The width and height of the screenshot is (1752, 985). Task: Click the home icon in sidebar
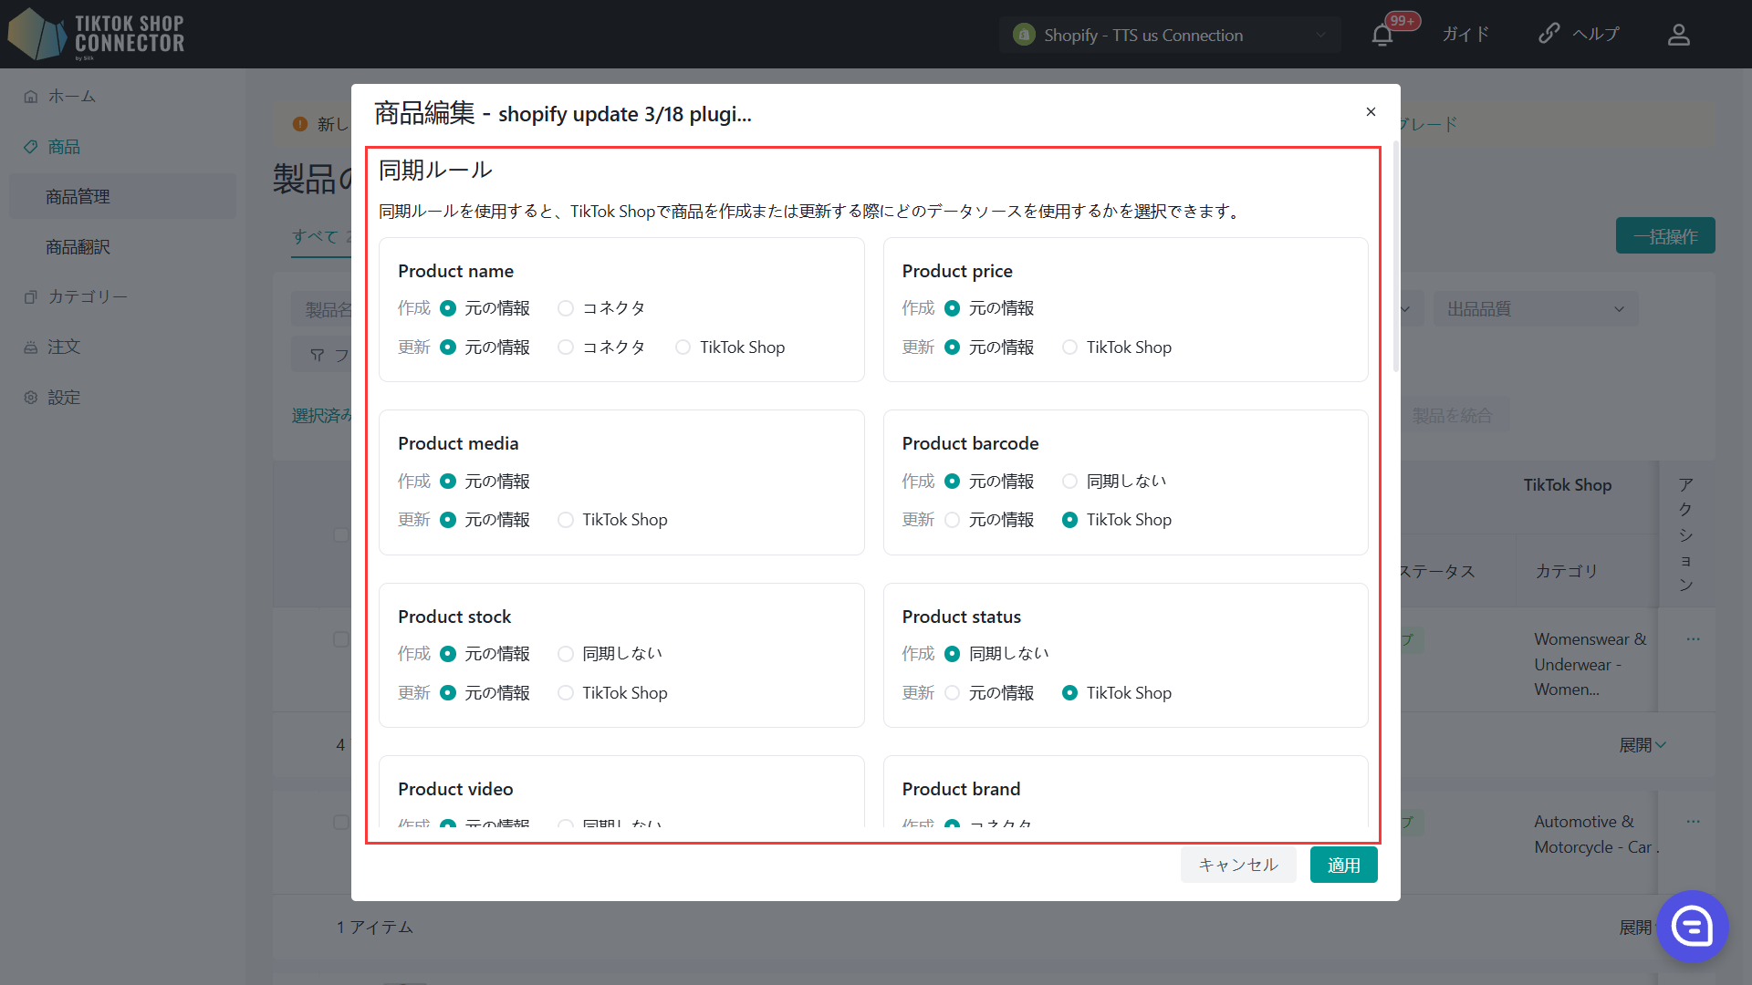[31, 97]
